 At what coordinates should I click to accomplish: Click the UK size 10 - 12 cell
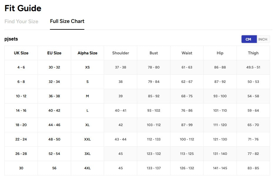point(21,96)
